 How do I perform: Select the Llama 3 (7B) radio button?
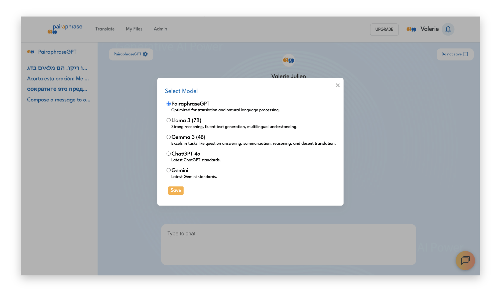pos(169,120)
